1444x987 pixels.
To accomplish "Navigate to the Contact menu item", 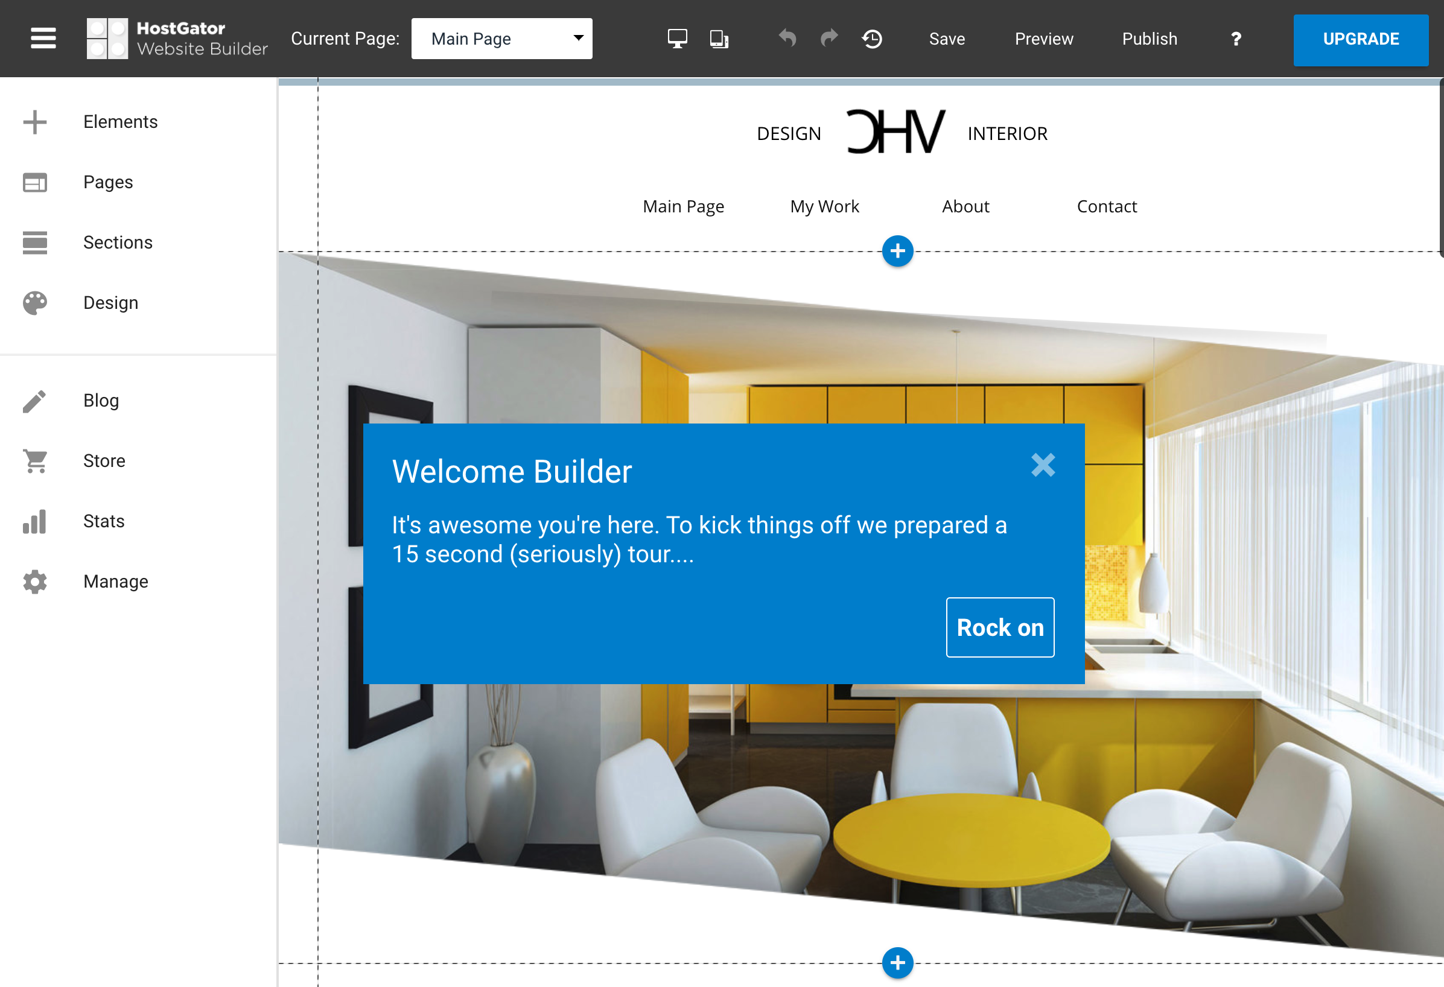I will pyautogui.click(x=1107, y=206).
